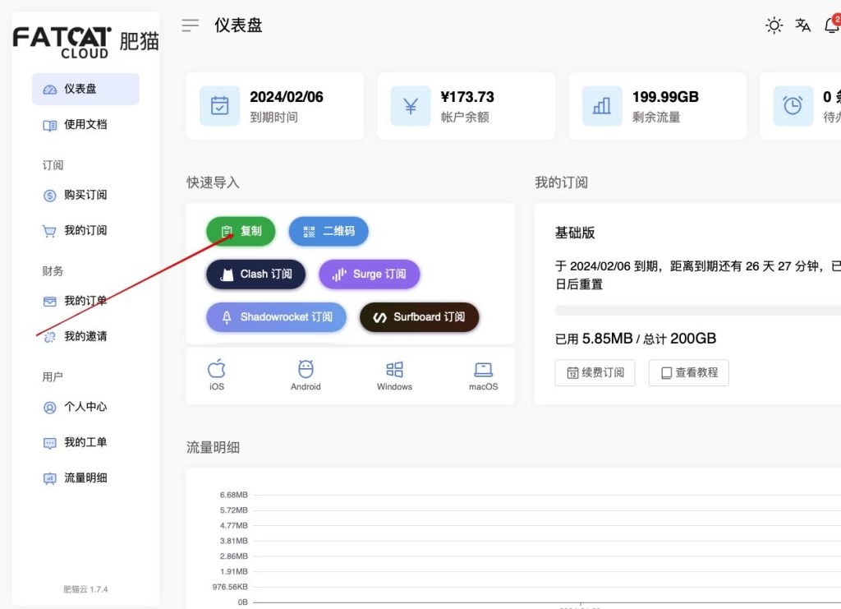Go to 购买订阅 sidebar item
The height and width of the screenshot is (609, 841).
pyautogui.click(x=85, y=195)
